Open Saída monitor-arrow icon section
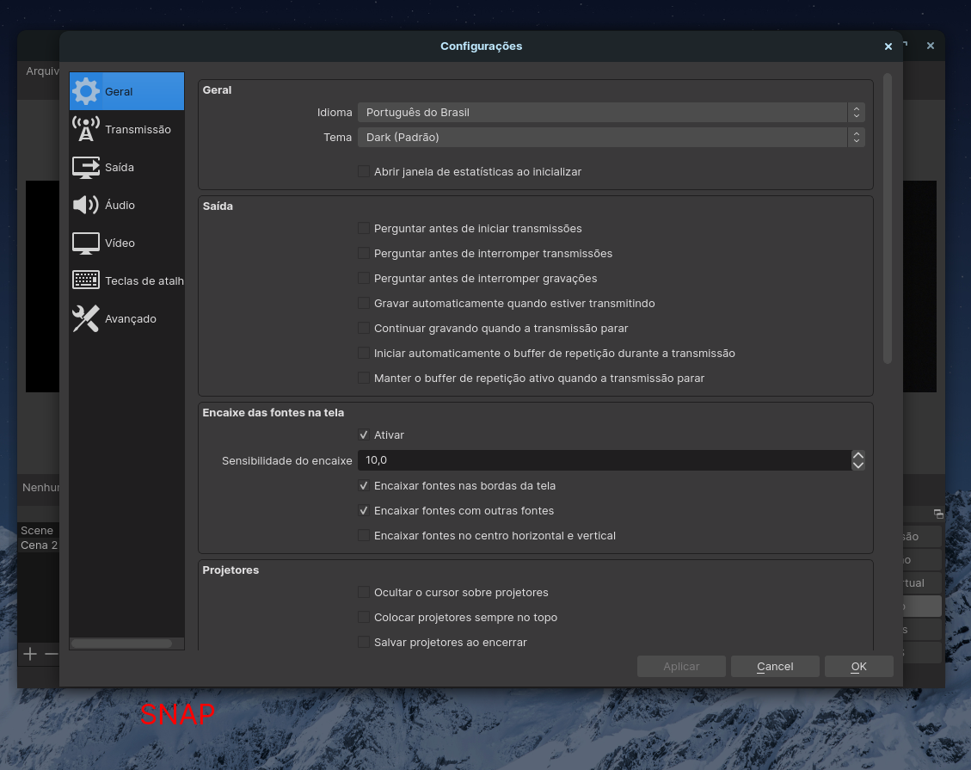 coord(85,167)
